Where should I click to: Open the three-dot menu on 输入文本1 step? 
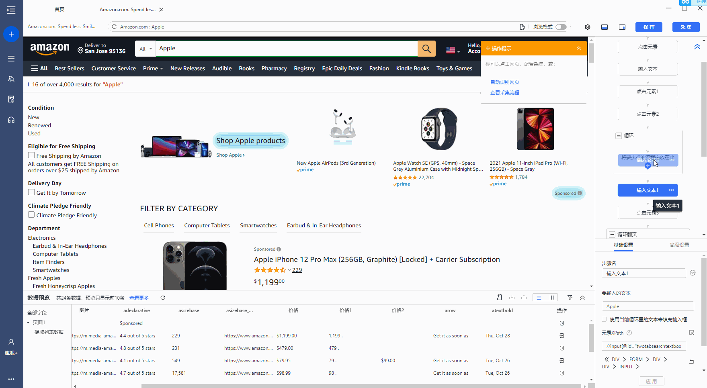(672, 190)
